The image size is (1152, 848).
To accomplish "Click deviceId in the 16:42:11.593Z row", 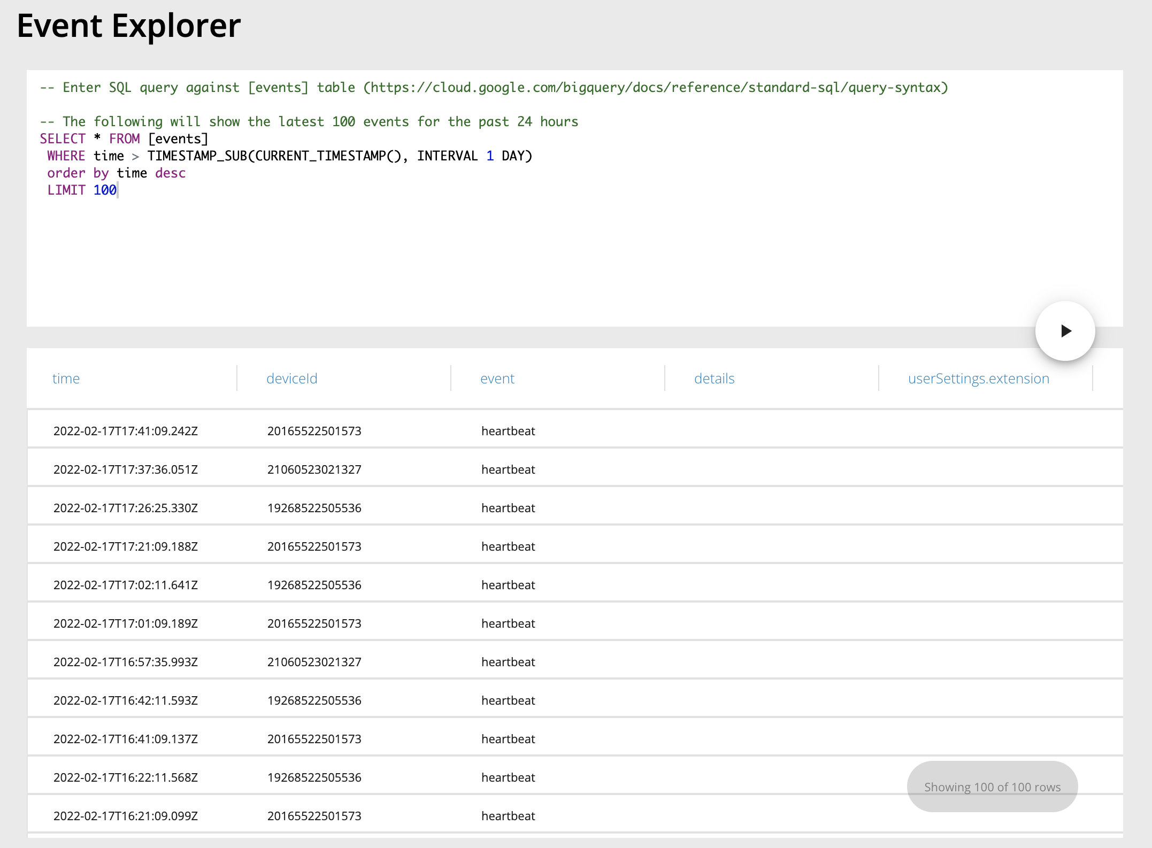I will click(314, 700).
